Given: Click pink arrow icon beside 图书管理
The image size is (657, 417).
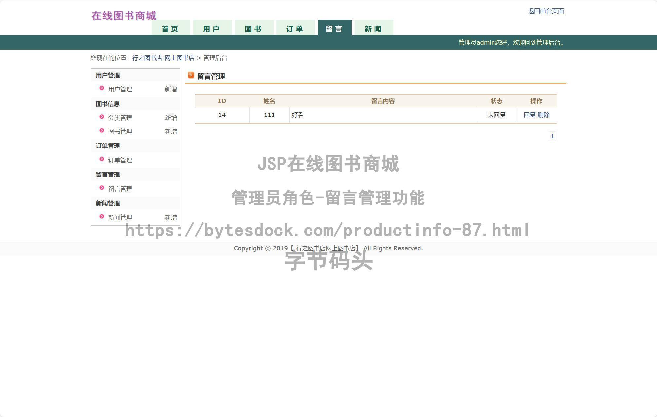Looking at the screenshot, I should [102, 131].
